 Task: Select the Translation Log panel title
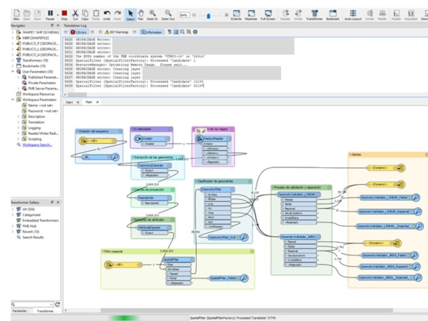[75, 25]
